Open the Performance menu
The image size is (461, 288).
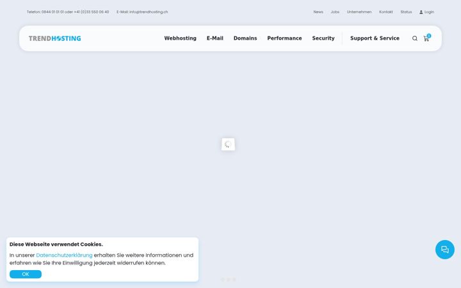coord(284,38)
